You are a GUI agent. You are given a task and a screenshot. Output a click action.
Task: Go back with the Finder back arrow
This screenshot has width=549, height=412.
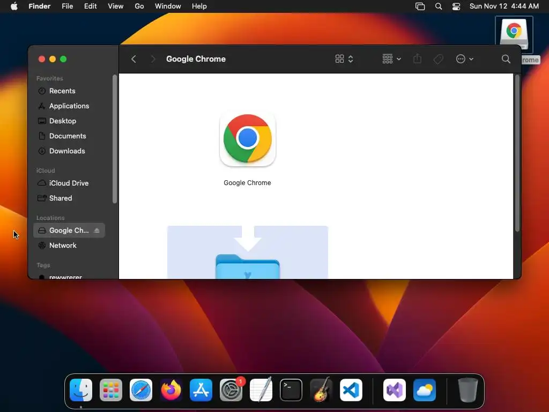coord(133,59)
